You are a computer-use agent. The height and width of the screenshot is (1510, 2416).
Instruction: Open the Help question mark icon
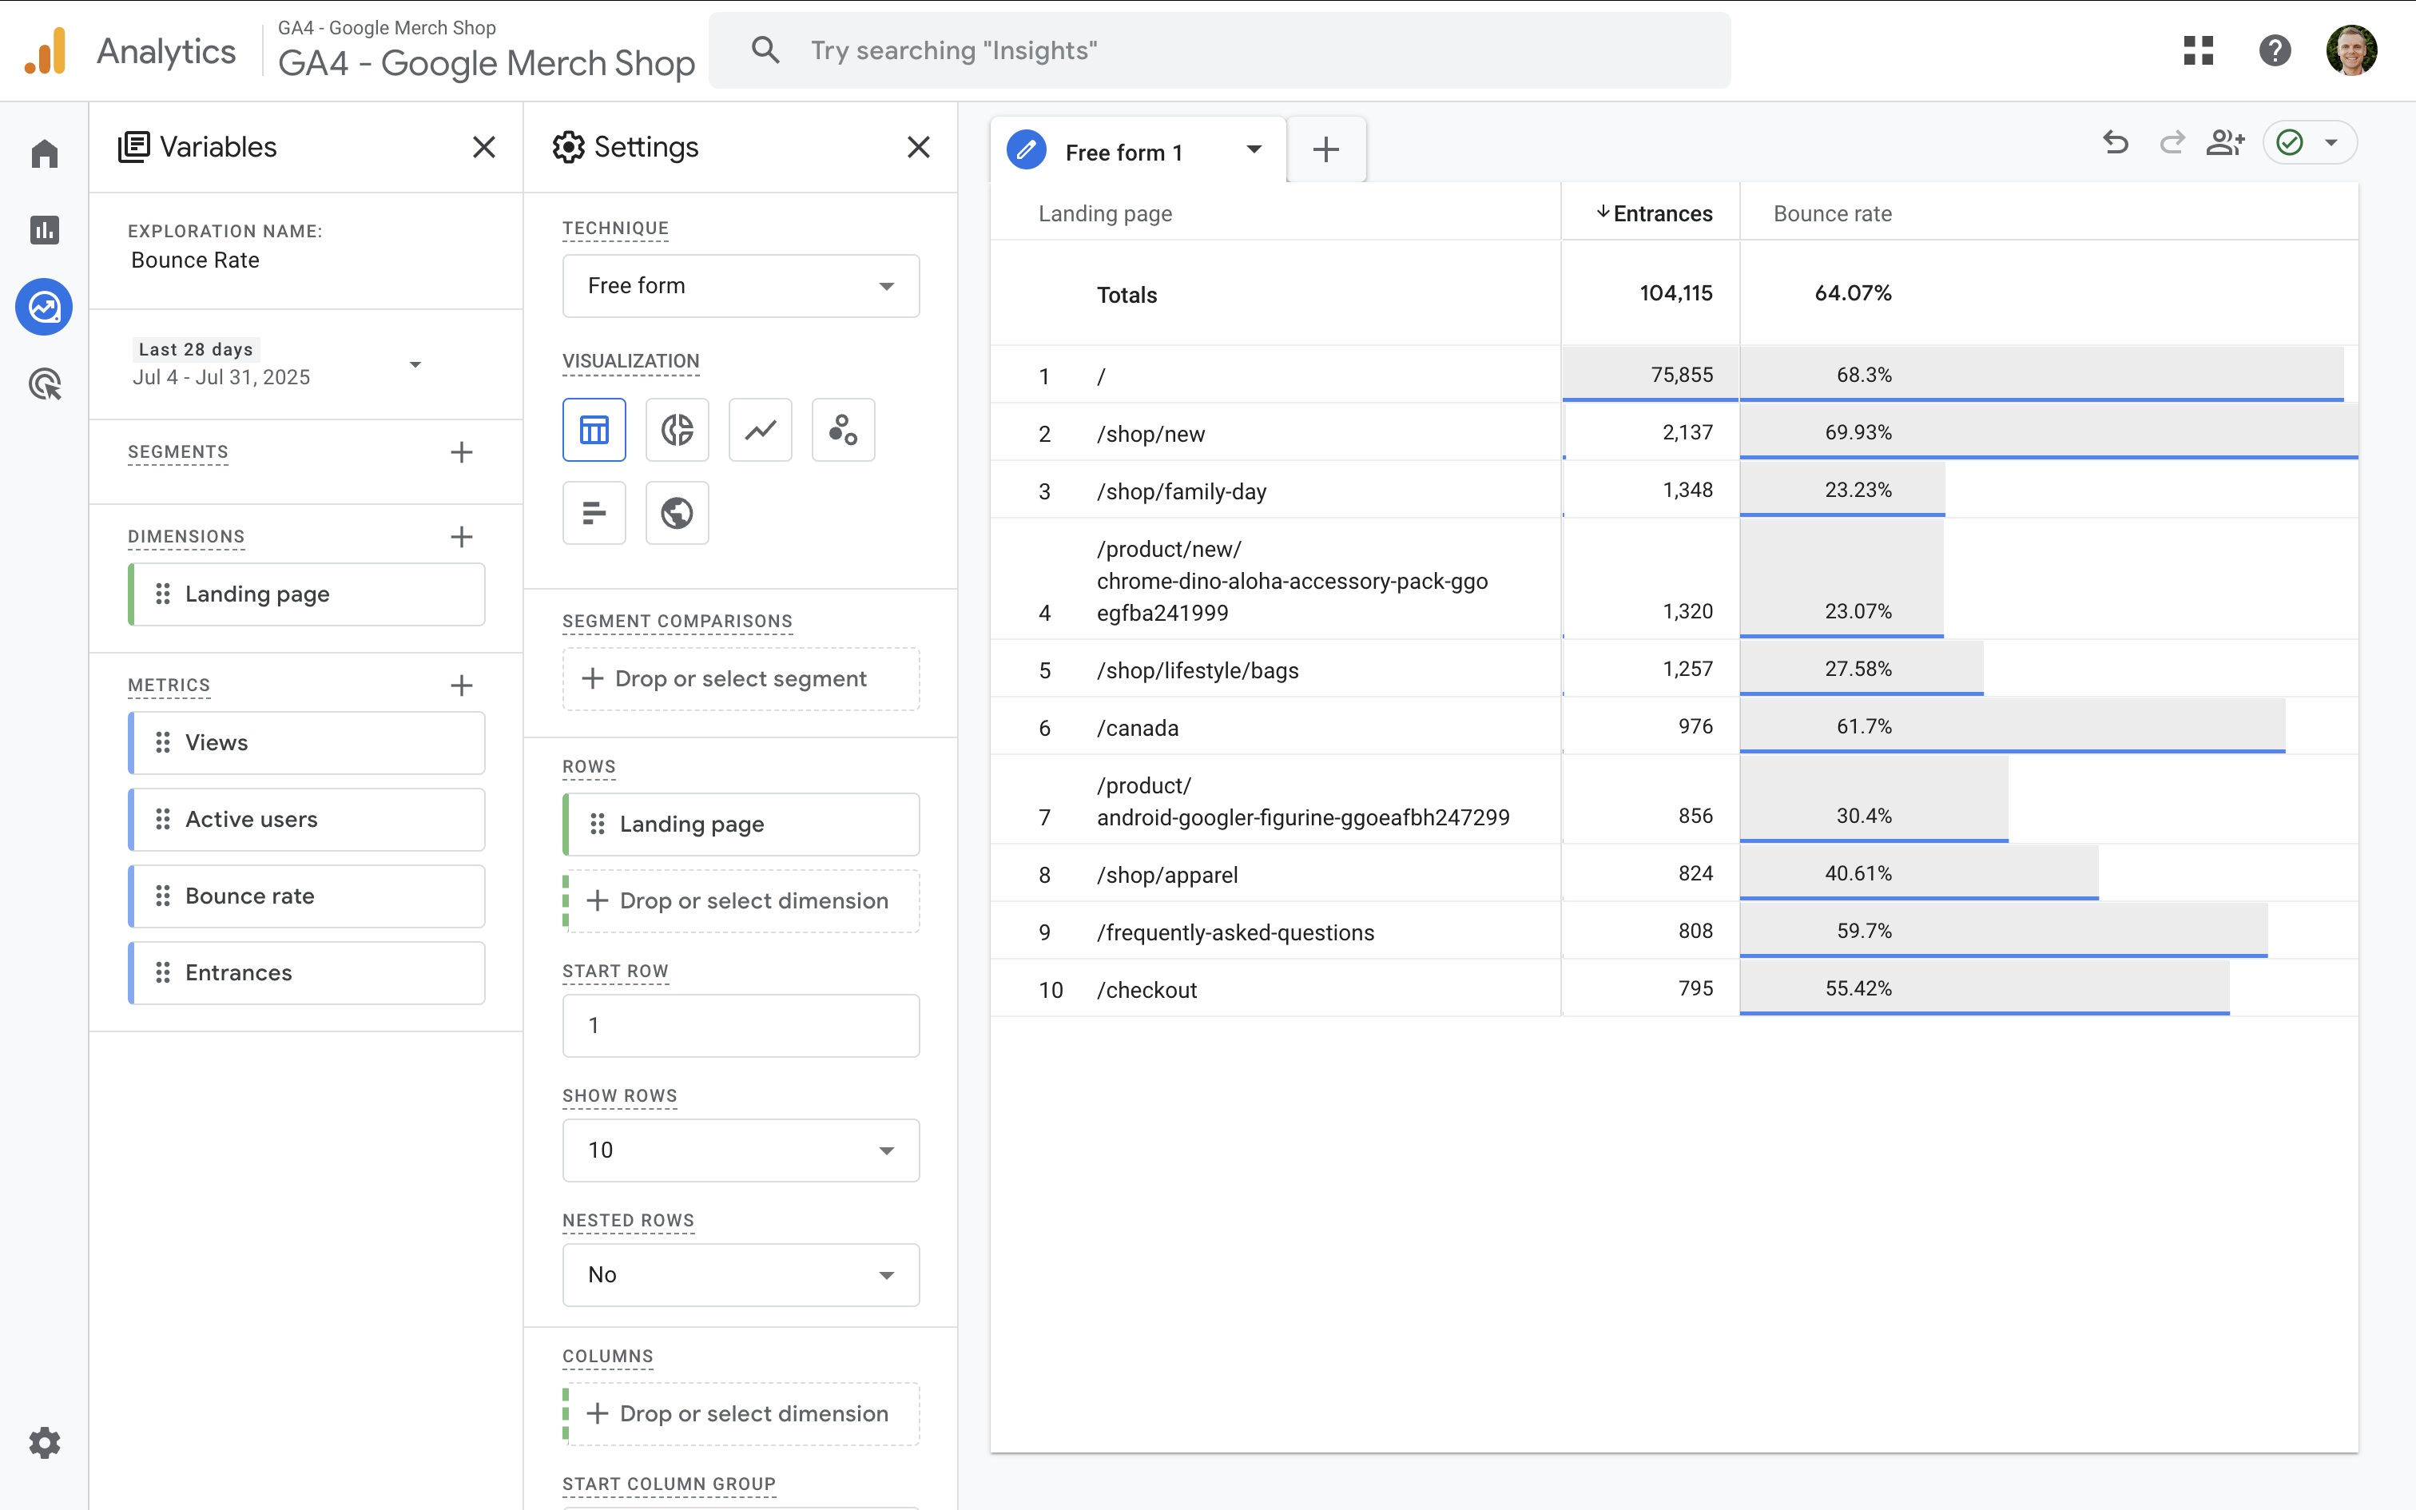2275,51
